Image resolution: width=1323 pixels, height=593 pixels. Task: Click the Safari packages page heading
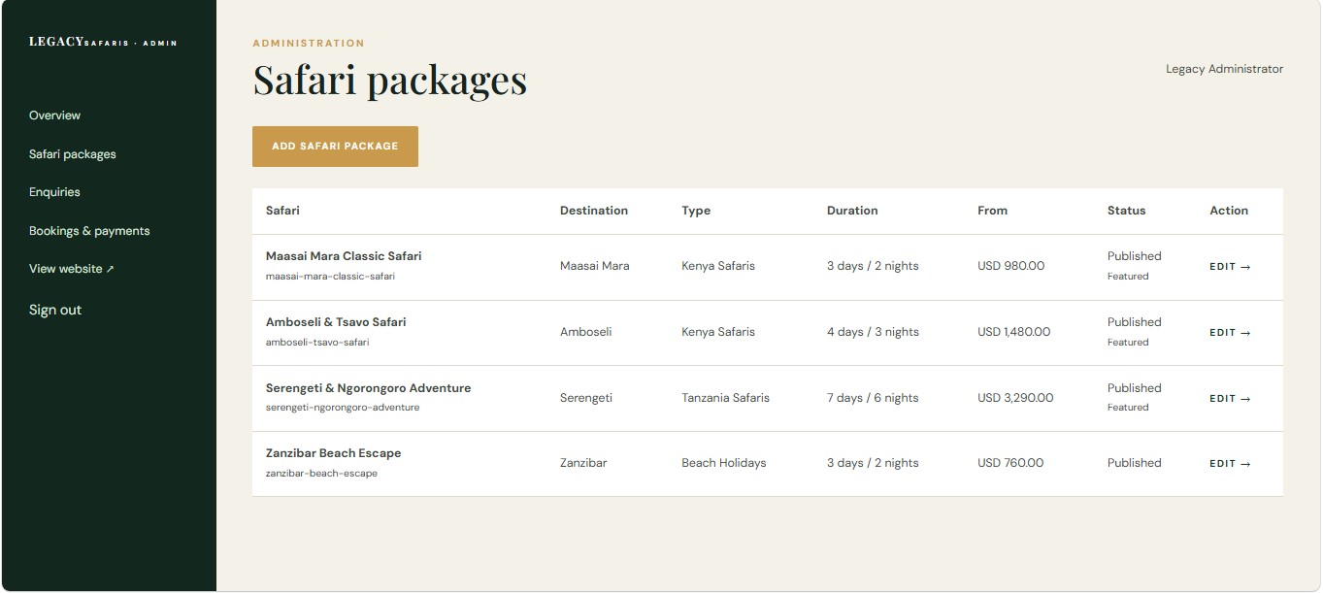tap(390, 81)
